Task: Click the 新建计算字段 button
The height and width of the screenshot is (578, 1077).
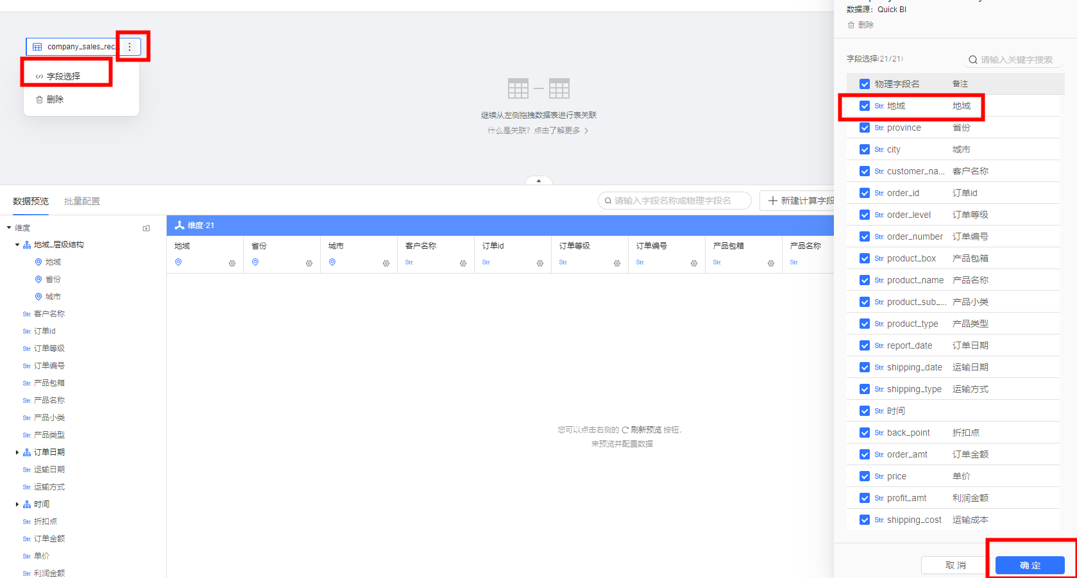Action: click(801, 201)
